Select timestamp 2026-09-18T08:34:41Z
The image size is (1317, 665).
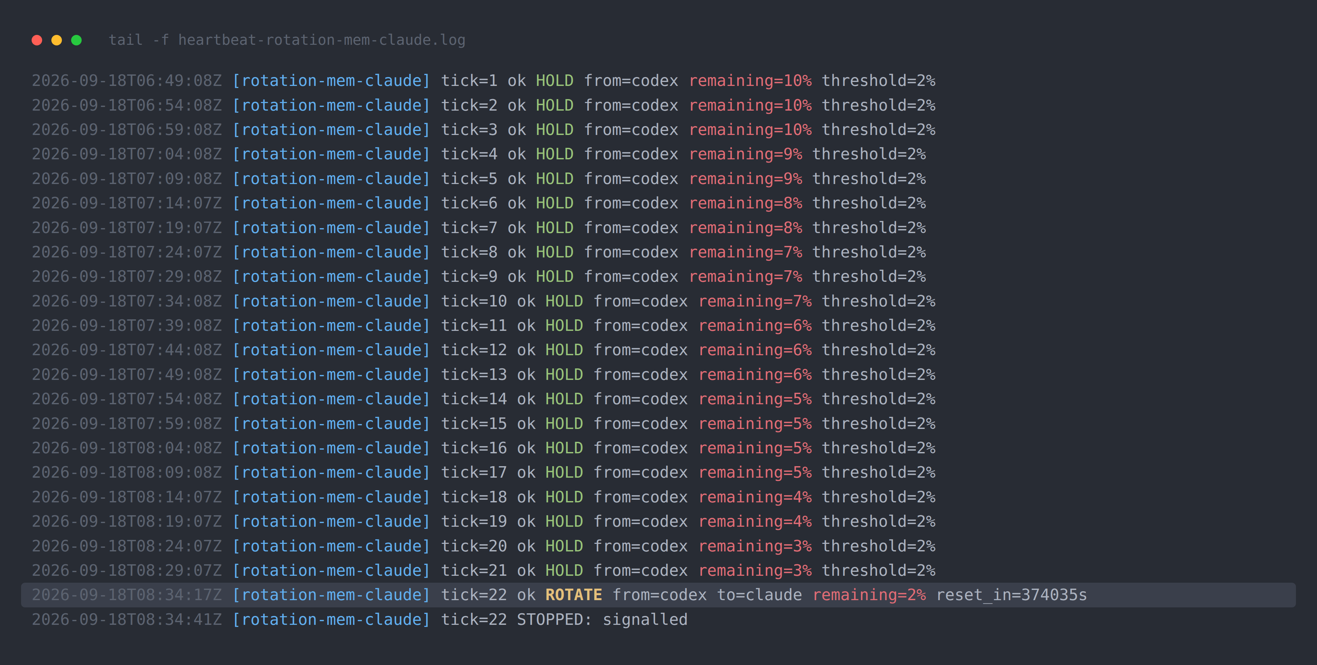[x=127, y=620]
